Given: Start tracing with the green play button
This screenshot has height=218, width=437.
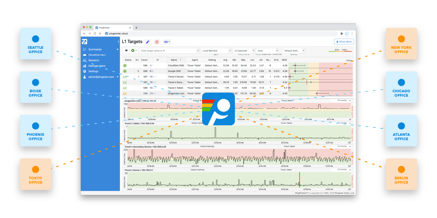Looking at the screenshot, I should pos(133,51).
